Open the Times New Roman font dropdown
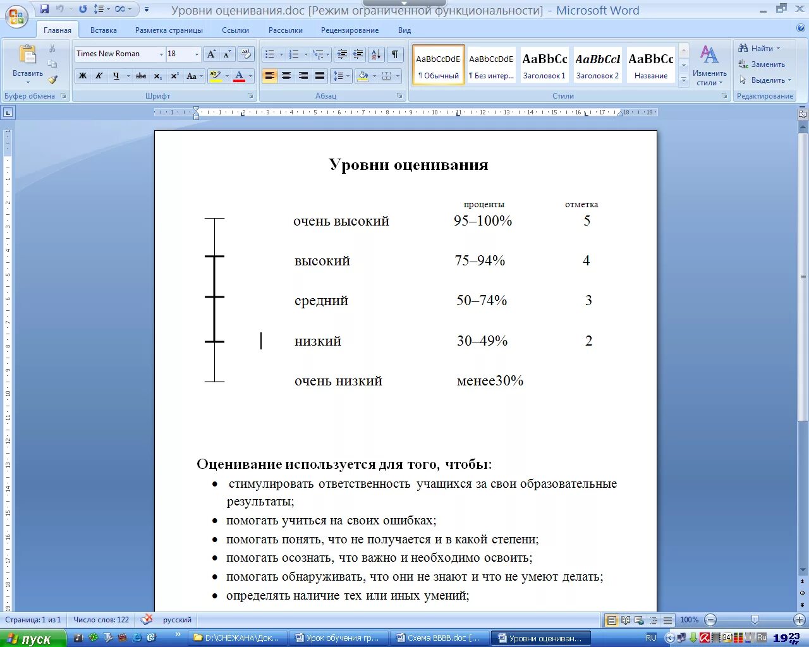809x647 pixels. coord(161,54)
